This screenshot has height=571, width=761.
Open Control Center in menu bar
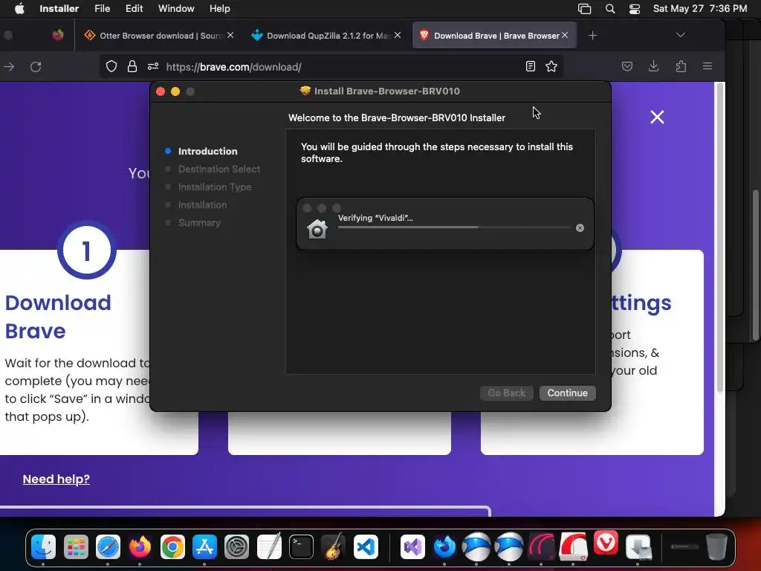[635, 9]
